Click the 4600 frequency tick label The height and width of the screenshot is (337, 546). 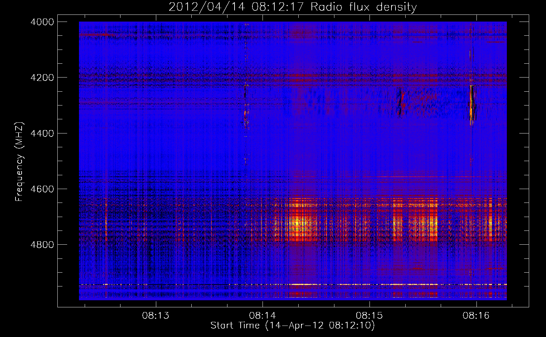pyautogui.click(x=42, y=189)
